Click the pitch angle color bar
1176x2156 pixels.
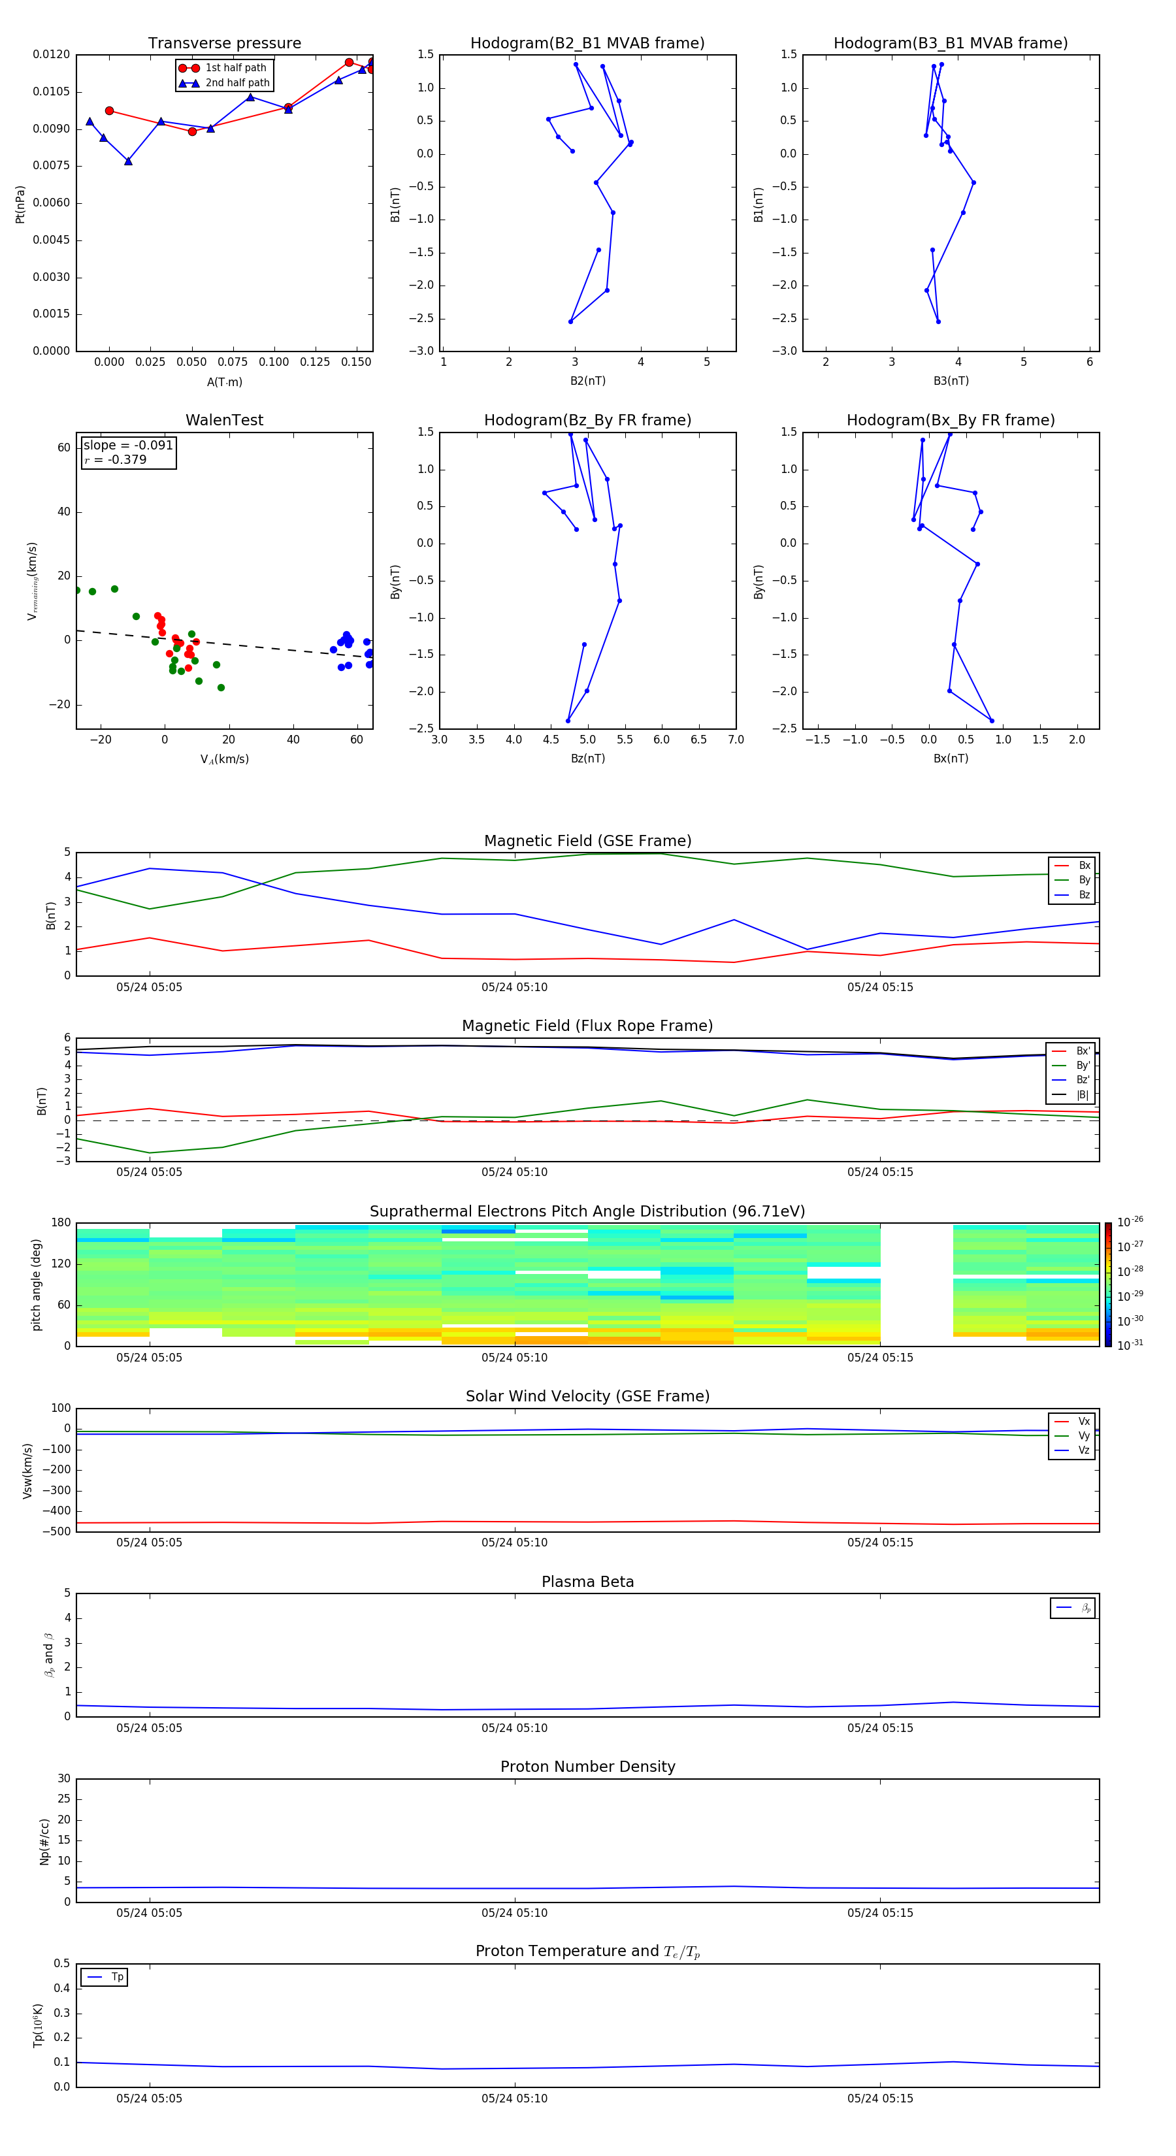click(1108, 1284)
